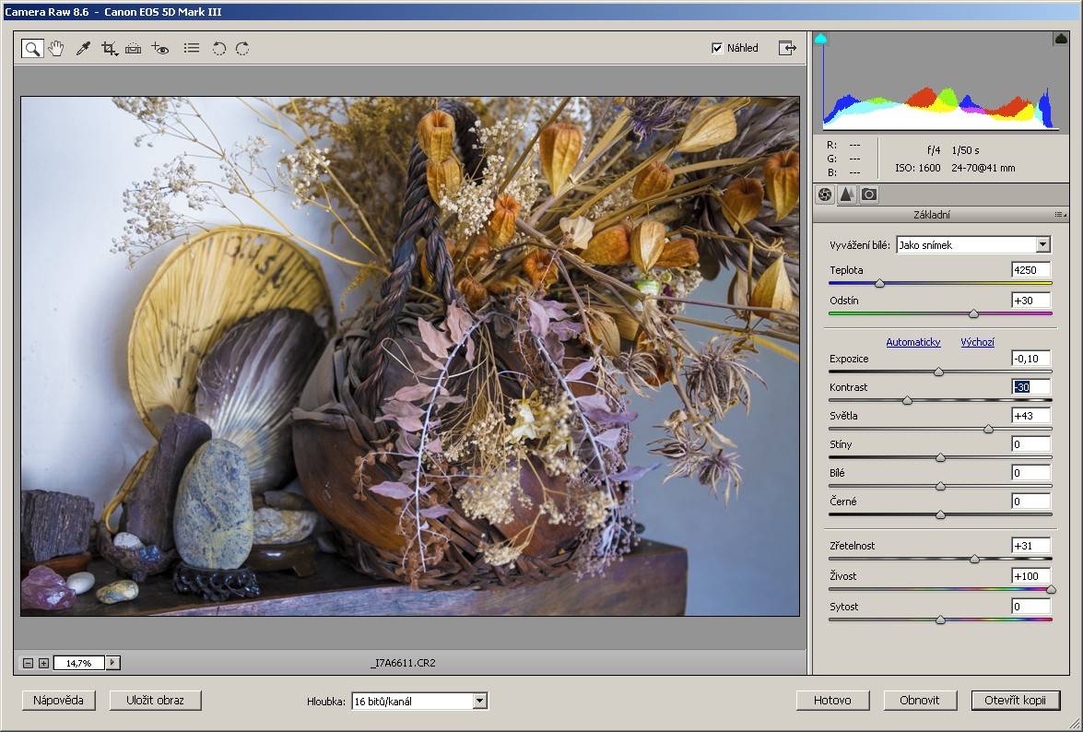Select the Crop tool
This screenshot has width=1083, height=732.
coord(110,48)
